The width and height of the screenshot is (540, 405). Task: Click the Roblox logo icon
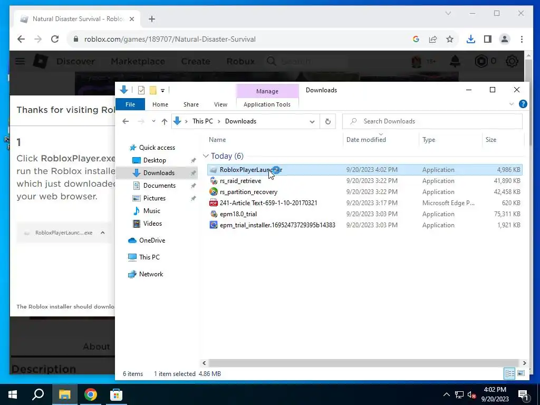41,61
